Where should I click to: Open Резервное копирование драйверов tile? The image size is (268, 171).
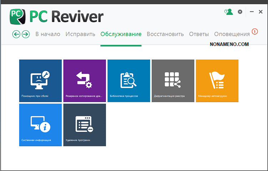(x=85, y=81)
